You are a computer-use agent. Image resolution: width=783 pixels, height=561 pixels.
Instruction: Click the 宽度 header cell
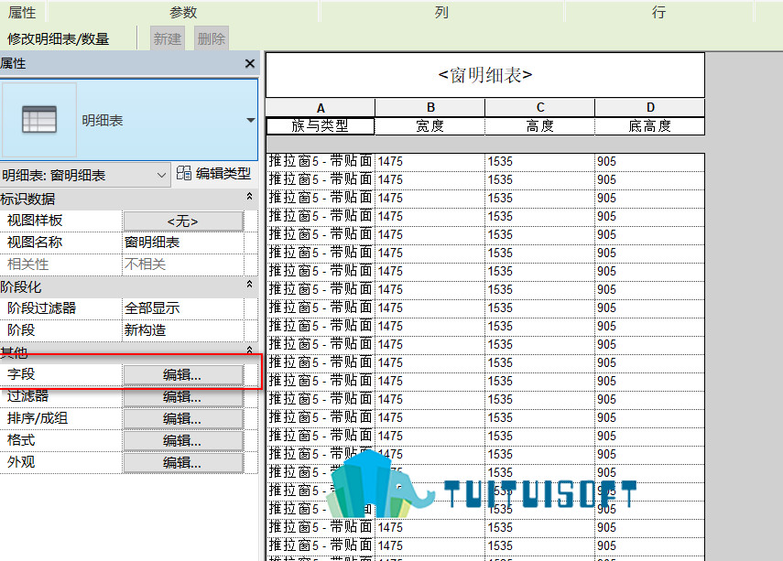pos(430,125)
